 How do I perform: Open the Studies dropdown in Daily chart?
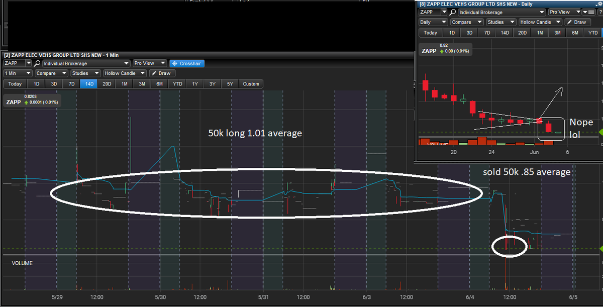[501, 22]
